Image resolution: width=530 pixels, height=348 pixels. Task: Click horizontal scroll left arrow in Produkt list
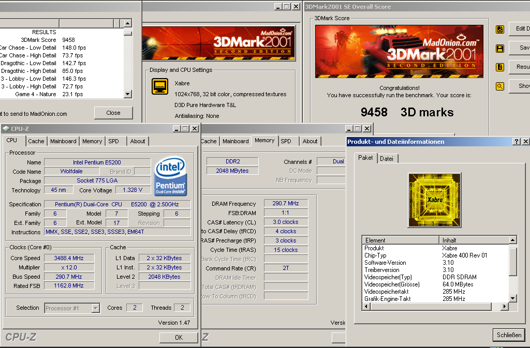click(x=366, y=307)
